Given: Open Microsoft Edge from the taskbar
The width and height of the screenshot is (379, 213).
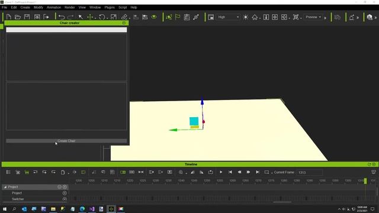Looking at the screenshot, I should pos(82,209).
